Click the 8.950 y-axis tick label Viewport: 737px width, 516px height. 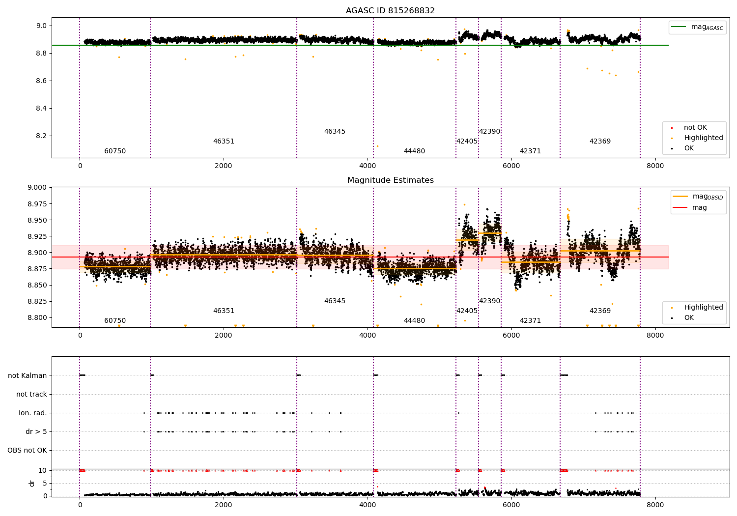(37, 220)
